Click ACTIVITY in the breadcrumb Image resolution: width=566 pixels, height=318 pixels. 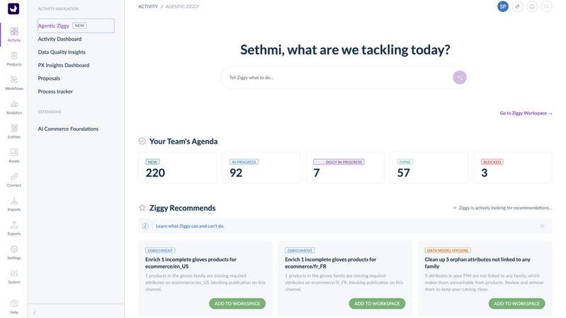tap(148, 6)
